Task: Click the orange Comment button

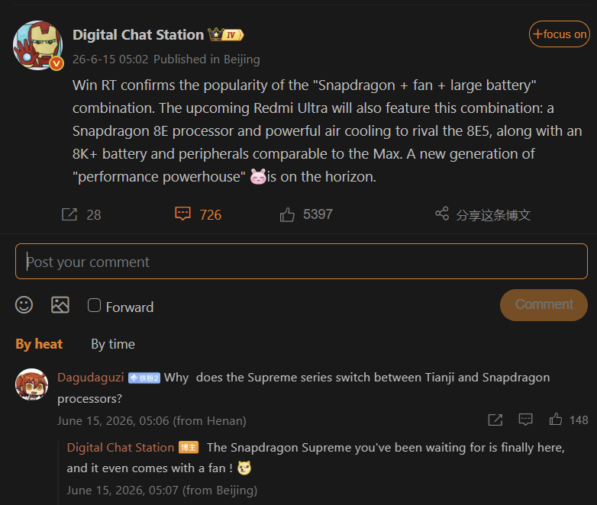Action: point(544,305)
